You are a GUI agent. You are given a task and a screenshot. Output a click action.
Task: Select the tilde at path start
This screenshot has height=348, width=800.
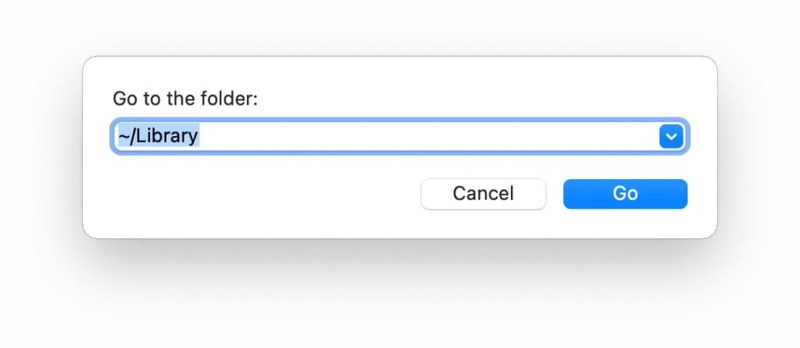(123, 137)
